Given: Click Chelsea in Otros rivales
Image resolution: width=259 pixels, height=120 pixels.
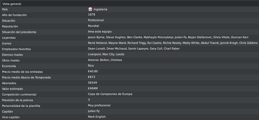Looking at the screenshot, I should (116, 60).
